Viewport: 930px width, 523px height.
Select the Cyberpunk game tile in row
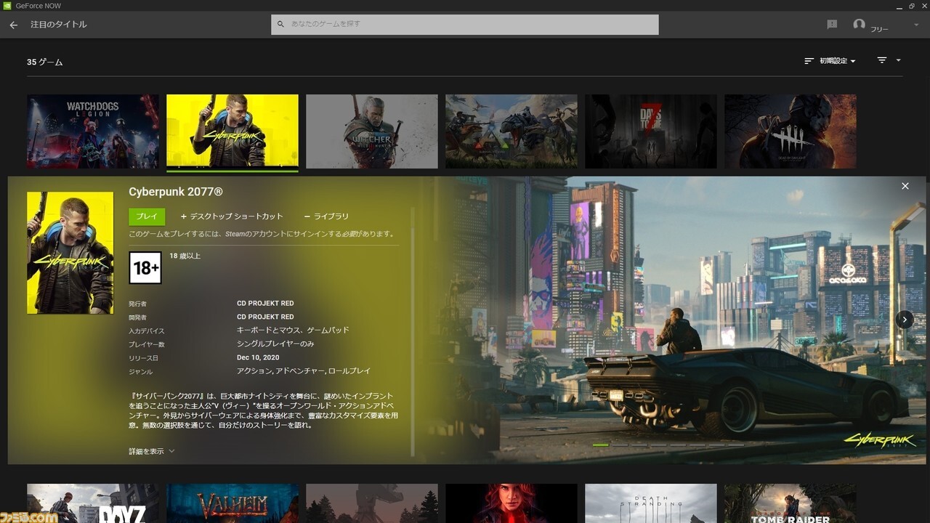tap(232, 131)
